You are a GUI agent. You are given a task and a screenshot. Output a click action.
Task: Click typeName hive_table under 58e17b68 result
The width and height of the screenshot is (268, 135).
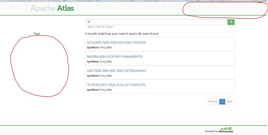pos(99,76)
